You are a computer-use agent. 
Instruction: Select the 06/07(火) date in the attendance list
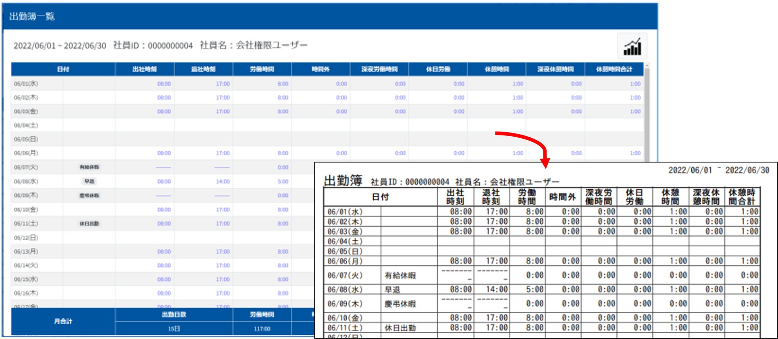[26, 167]
